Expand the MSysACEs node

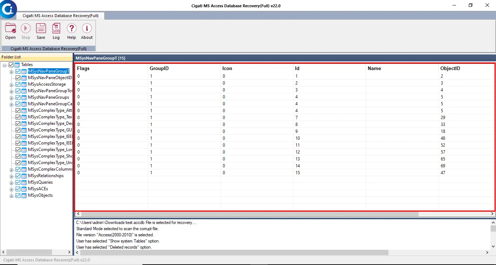pos(12,189)
